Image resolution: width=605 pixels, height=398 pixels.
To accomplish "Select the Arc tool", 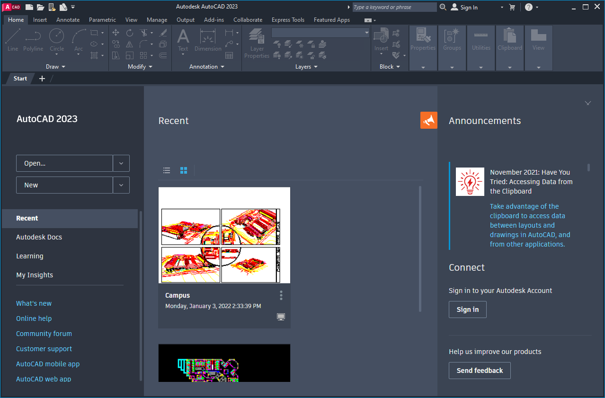I will tap(79, 40).
